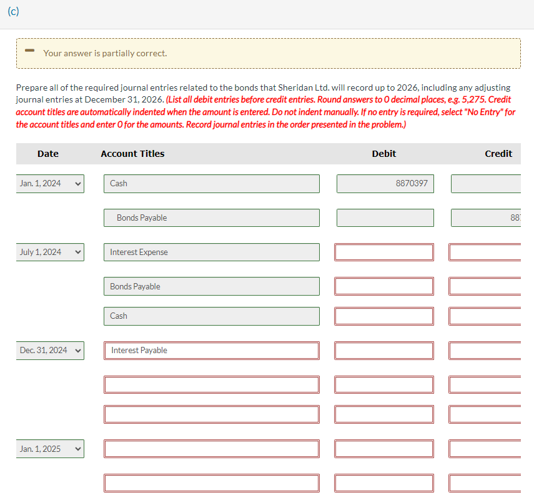Click the debit field showing 8870397
534x495 pixels.
[x=385, y=184]
